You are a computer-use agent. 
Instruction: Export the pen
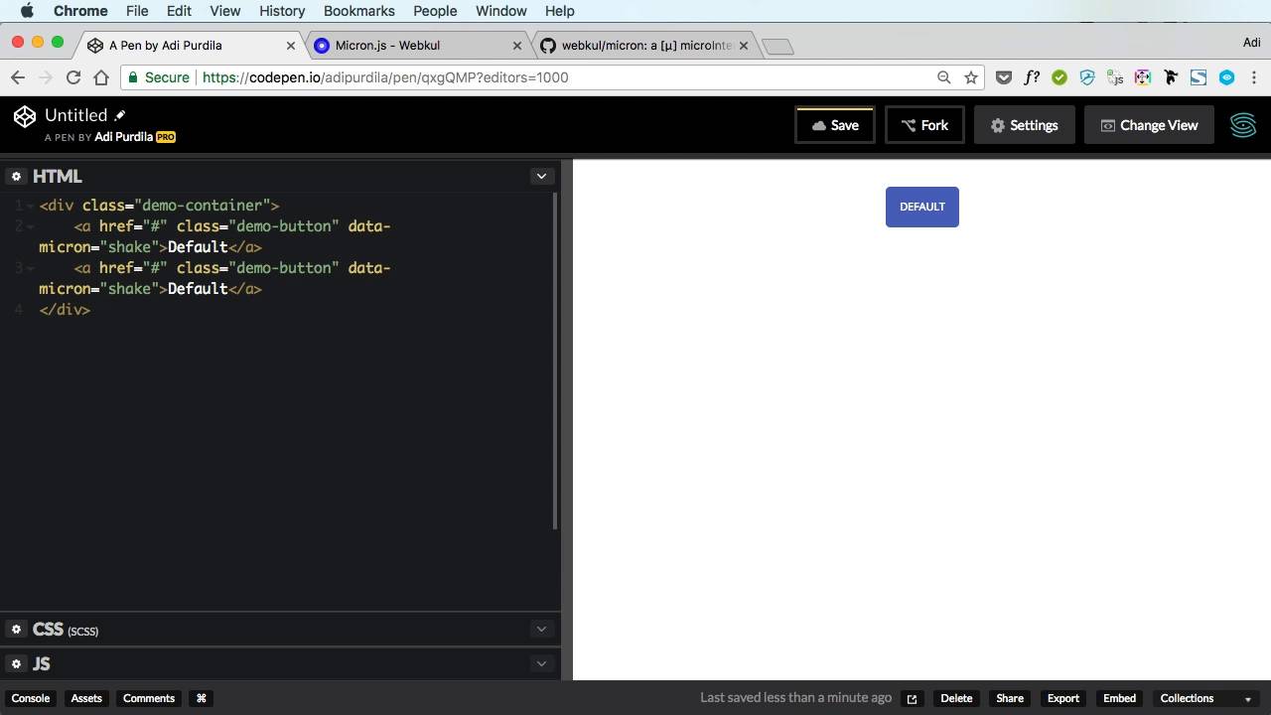click(1063, 698)
